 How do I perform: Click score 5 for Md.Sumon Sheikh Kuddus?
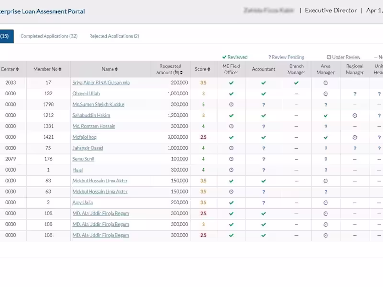pos(203,104)
